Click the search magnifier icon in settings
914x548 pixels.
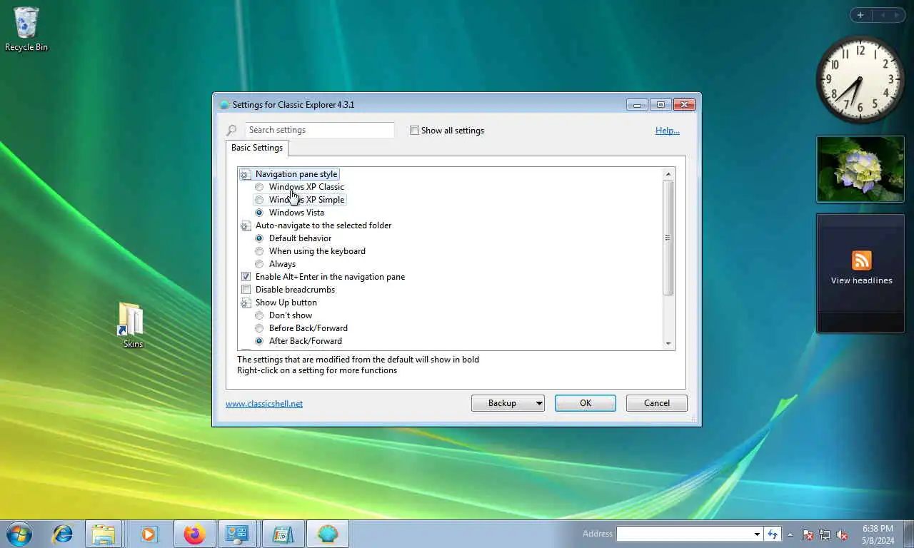click(231, 131)
